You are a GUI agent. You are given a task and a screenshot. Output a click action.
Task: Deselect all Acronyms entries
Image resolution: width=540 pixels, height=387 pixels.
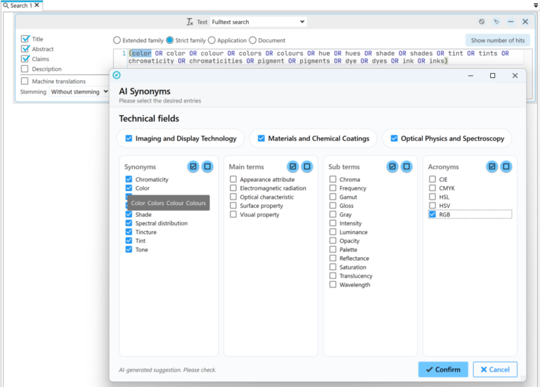click(506, 166)
